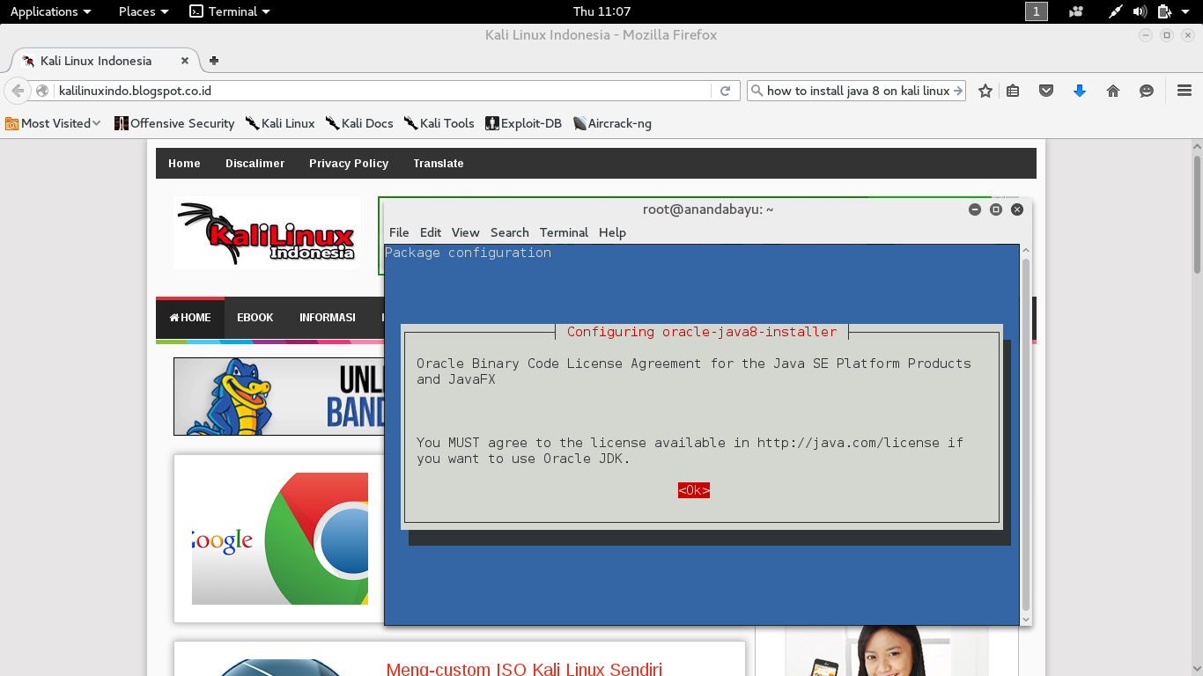Maximize the root@anandabayu terminal window

pos(996,209)
